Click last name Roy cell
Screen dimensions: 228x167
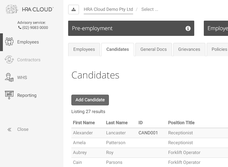(110, 152)
